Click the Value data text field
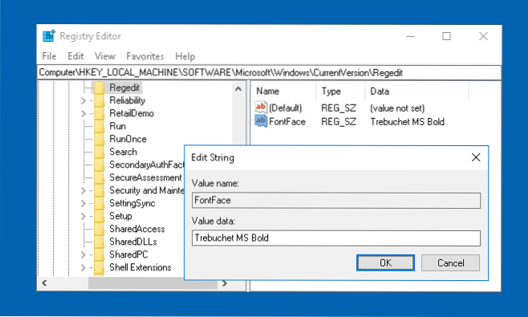Screen dimensions: 528x317 coord(336,238)
